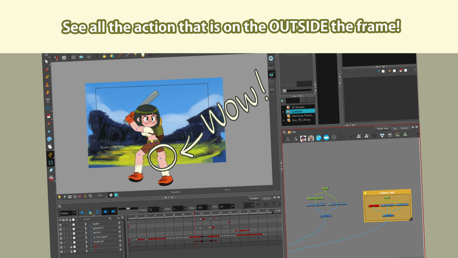This screenshot has height=258, width=458.
Task: Click the light bulb icon below Camera view
Action: [59, 197]
